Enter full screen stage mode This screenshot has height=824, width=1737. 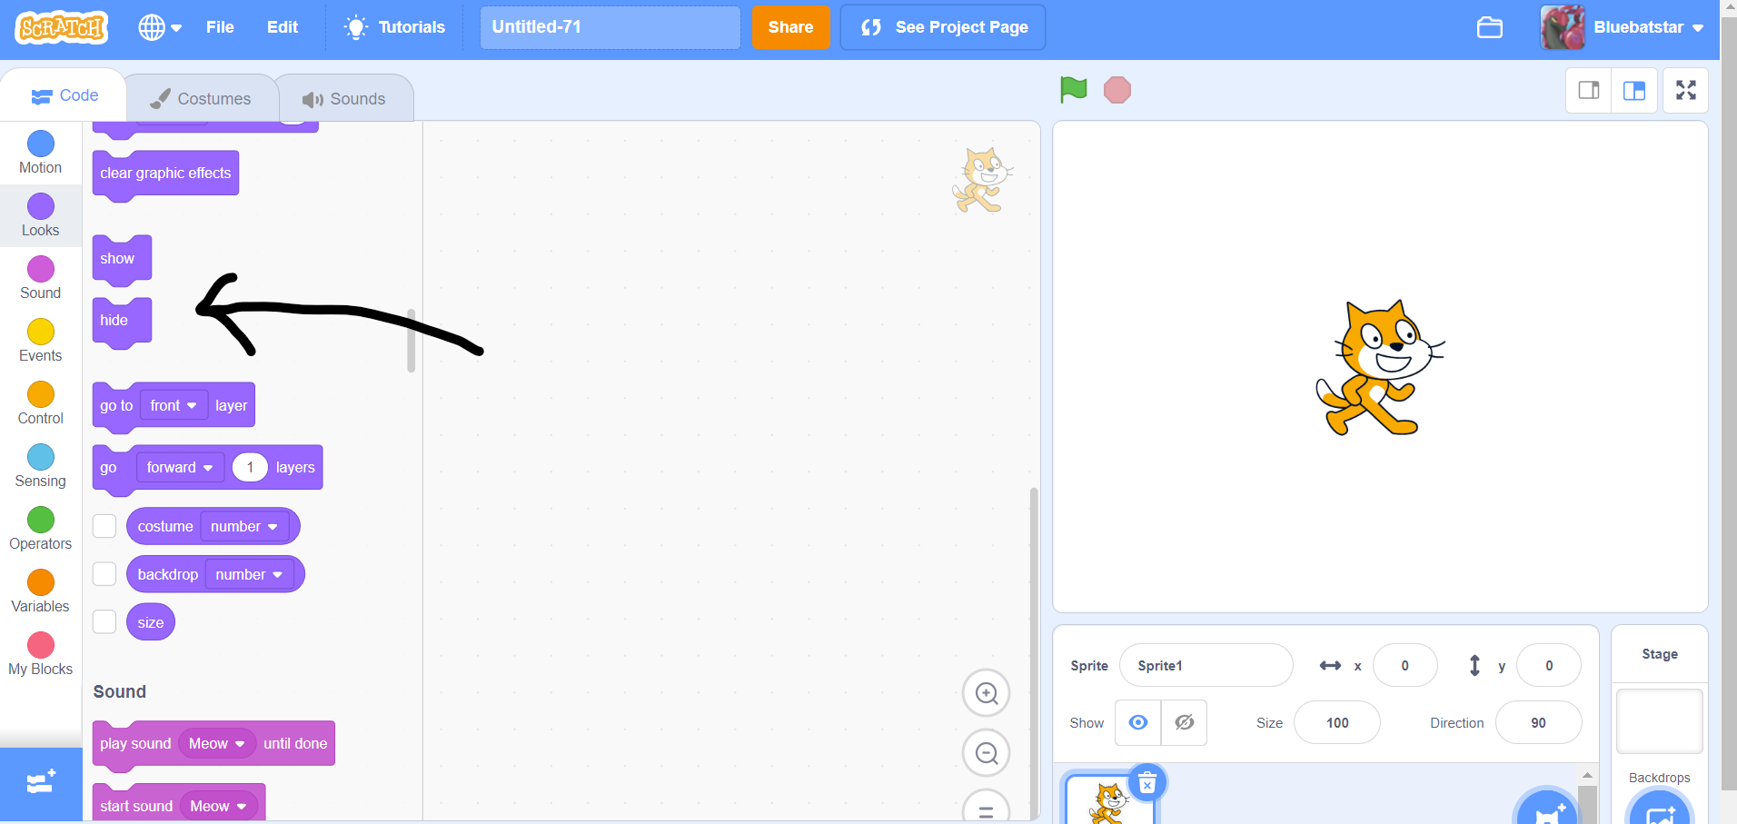[x=1685, y=90]
